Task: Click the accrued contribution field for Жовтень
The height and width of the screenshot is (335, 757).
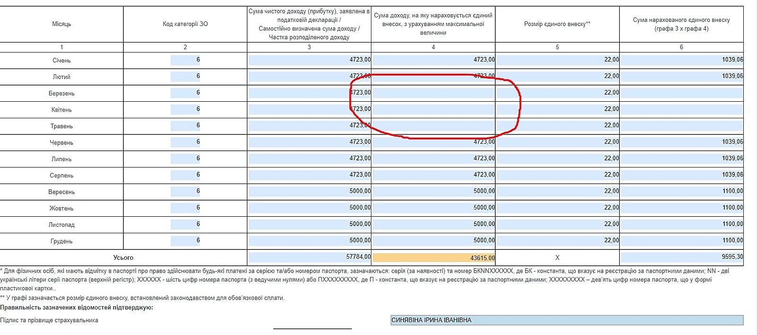Action: (x=681, y=208)
